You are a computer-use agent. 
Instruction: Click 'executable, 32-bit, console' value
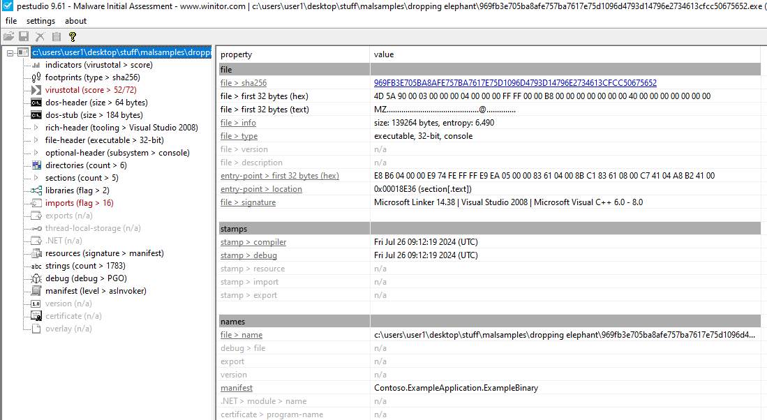point(423,136)
